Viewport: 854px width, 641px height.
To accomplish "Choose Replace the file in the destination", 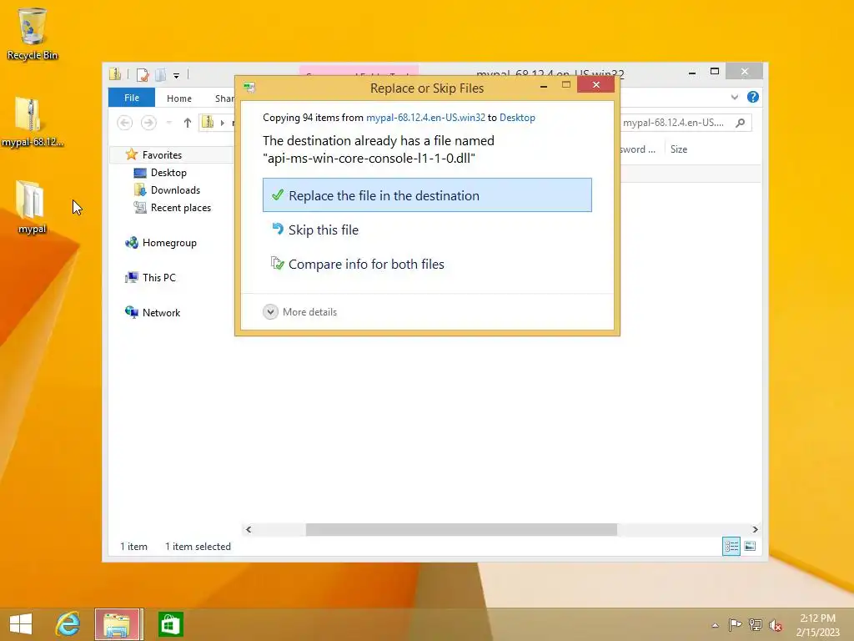I will point(427,195).
